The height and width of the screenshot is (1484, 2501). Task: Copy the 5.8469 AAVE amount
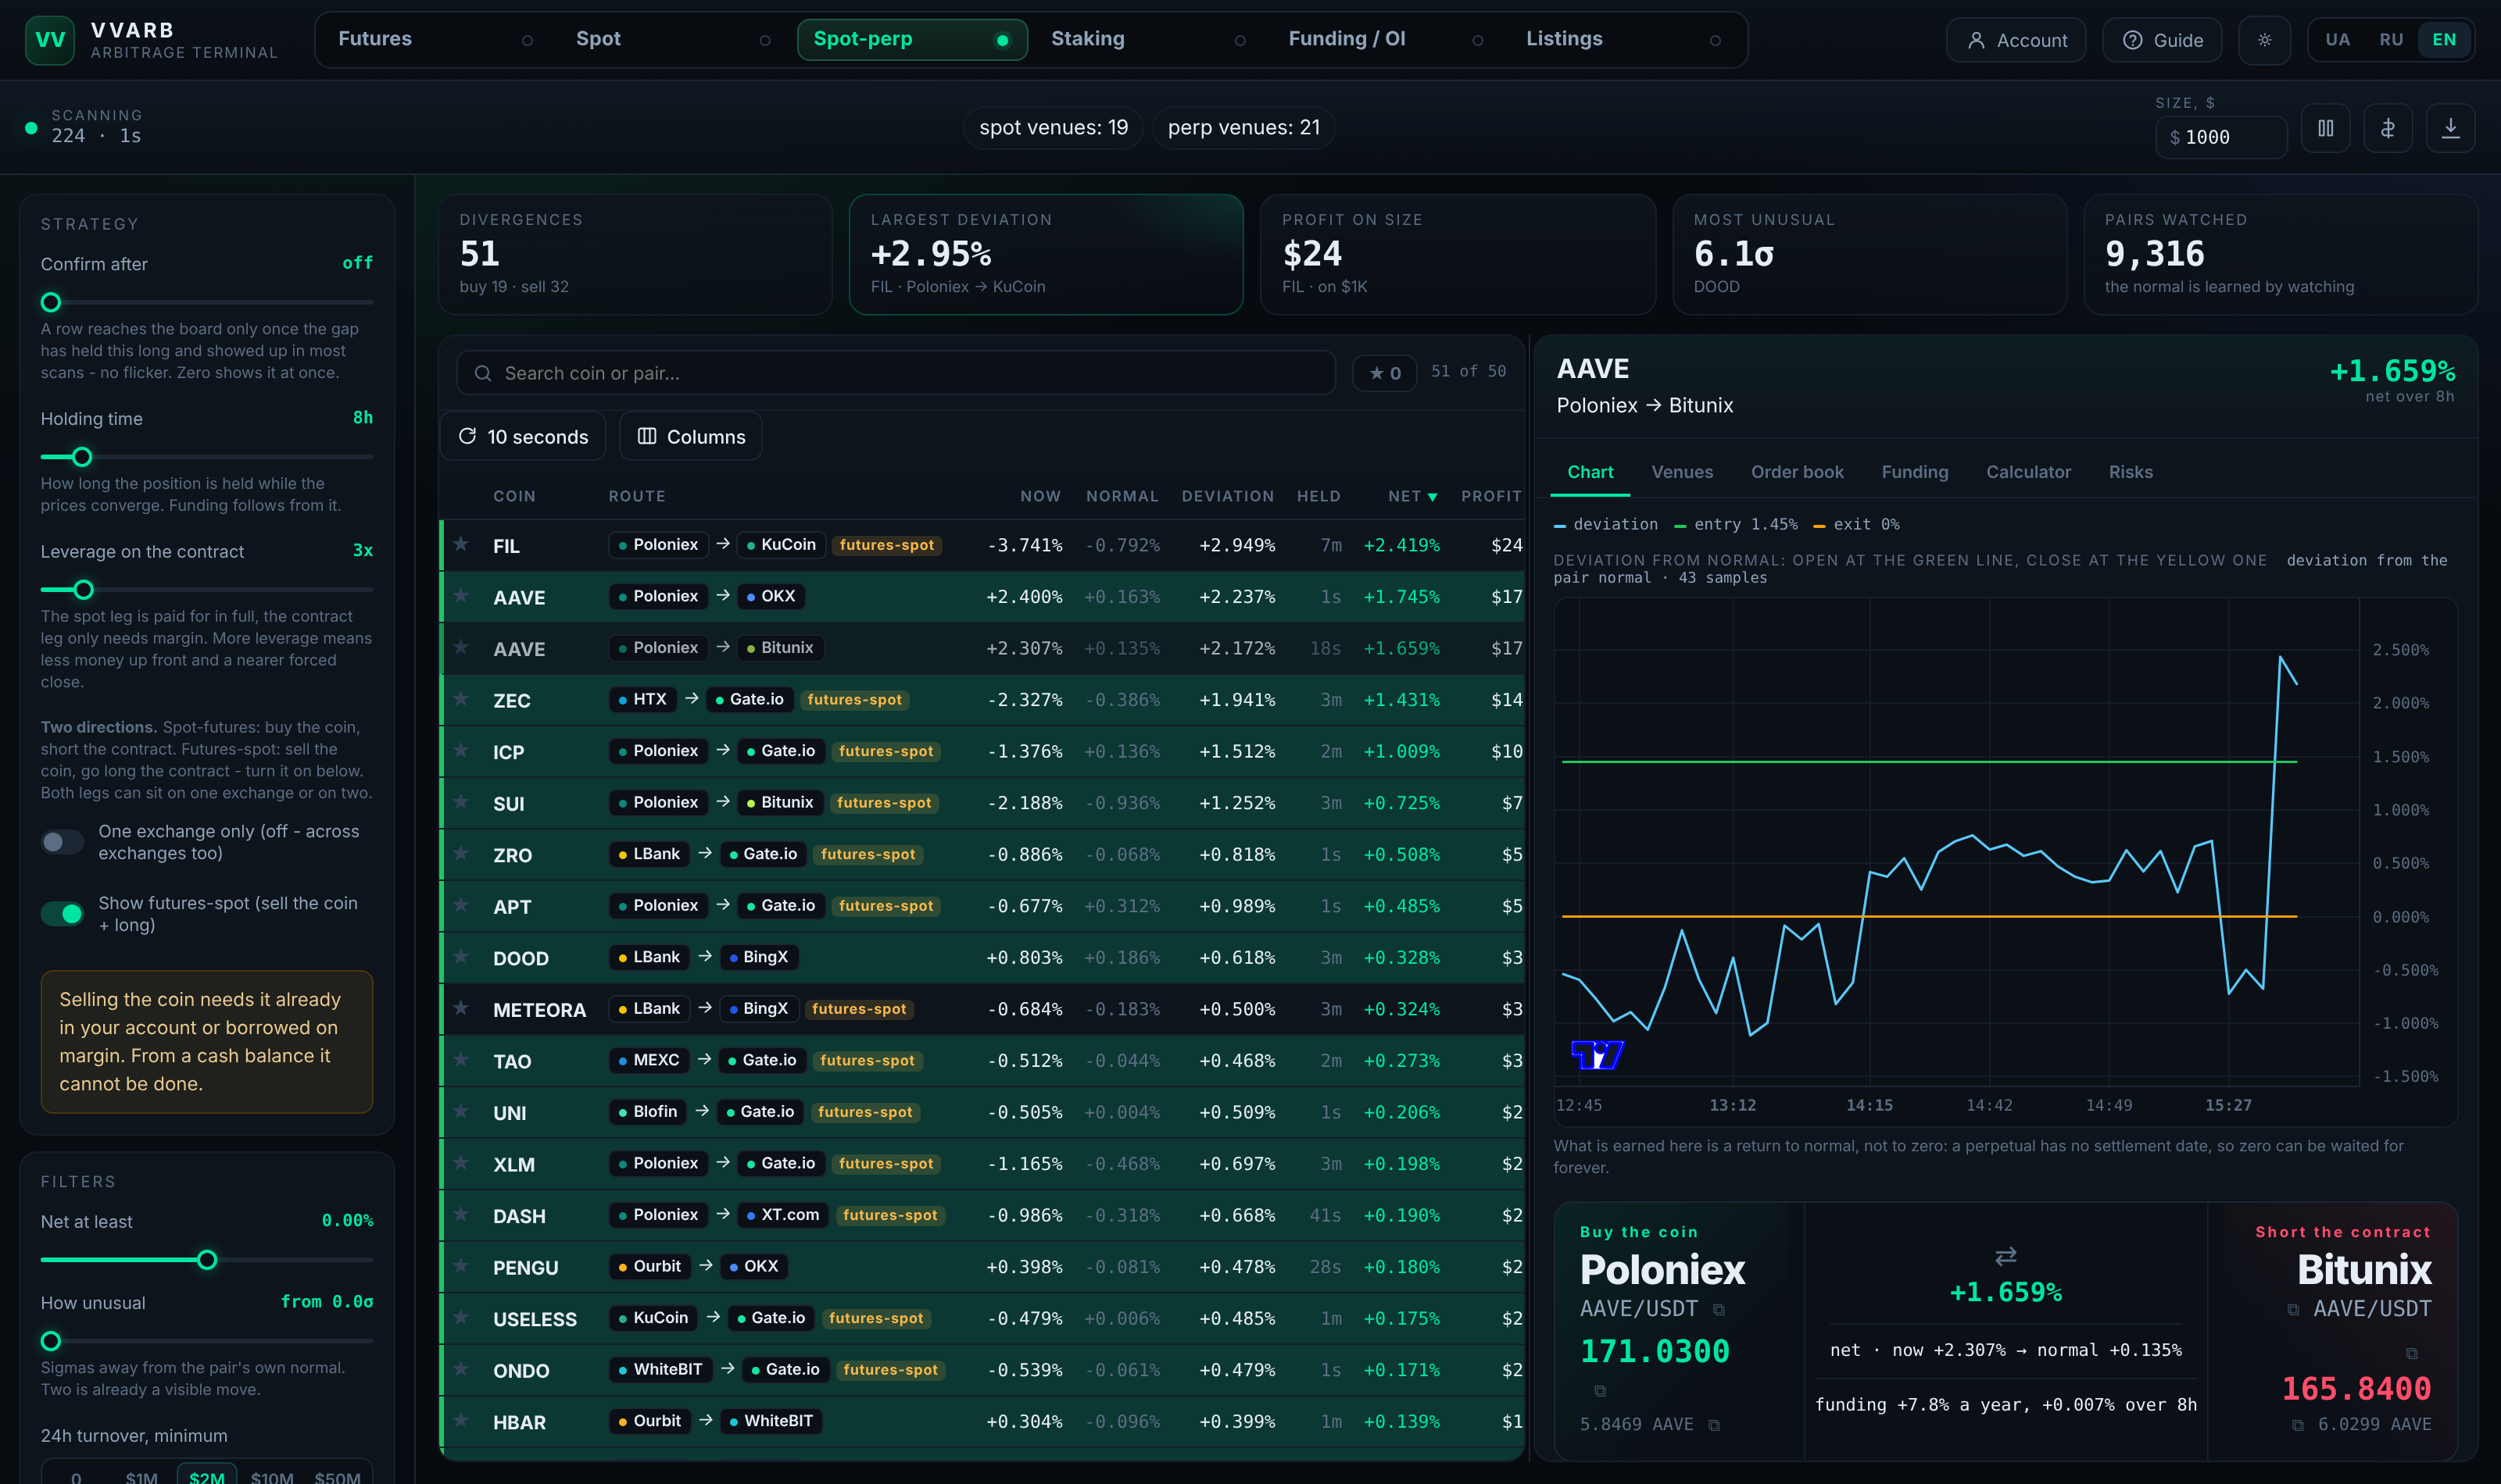(x=1714, y=1425)
